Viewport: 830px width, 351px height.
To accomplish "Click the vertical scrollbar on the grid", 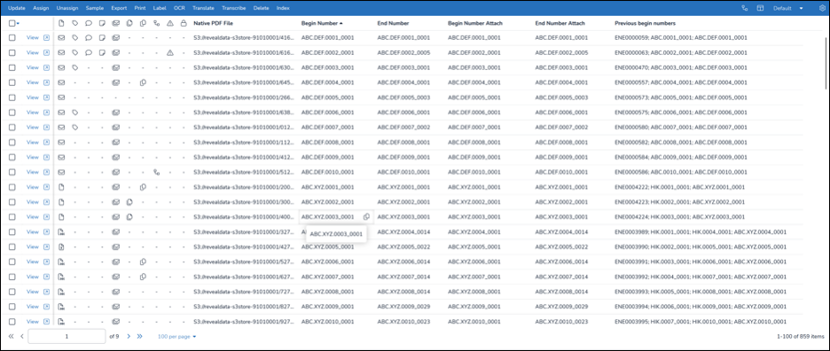I will (826, 64).
